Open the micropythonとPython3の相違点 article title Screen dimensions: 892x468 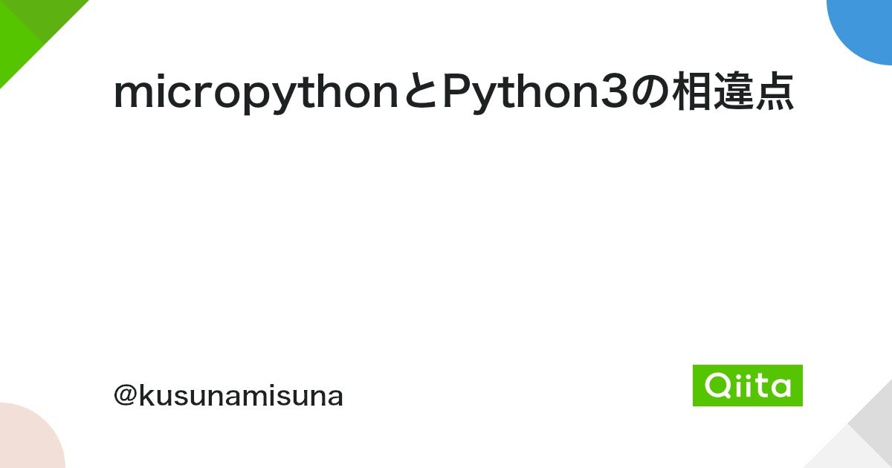click(454, 94)
